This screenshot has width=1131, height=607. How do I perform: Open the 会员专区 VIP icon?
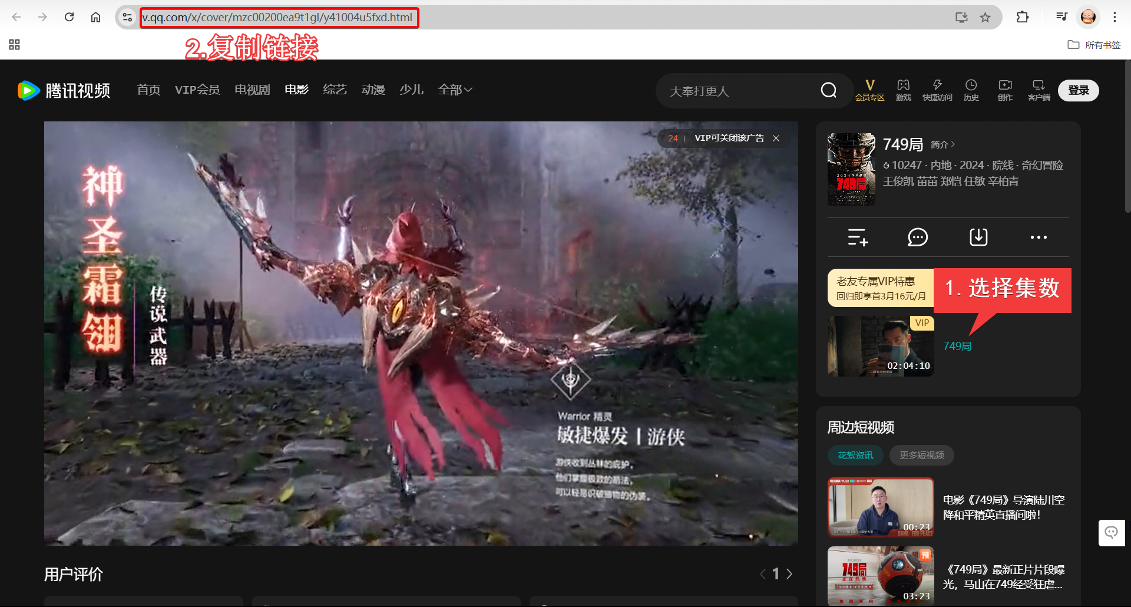869,90
